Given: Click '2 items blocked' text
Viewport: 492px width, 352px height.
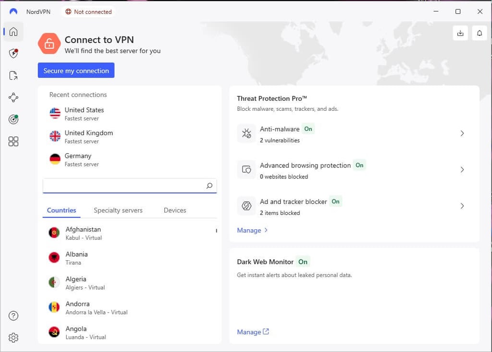Looking at the screenshot, I should (280, 213).
